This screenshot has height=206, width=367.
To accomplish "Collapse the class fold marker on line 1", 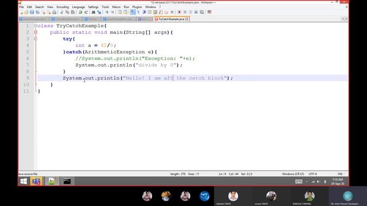I will click(x=36, y=26).
